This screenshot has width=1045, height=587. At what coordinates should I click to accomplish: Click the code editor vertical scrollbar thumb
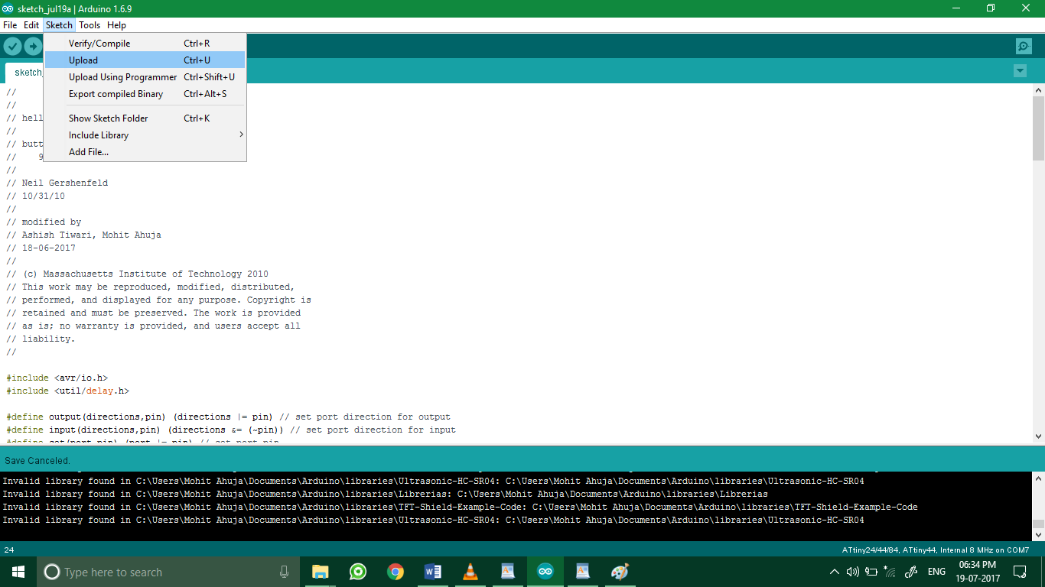[1038, 128]
